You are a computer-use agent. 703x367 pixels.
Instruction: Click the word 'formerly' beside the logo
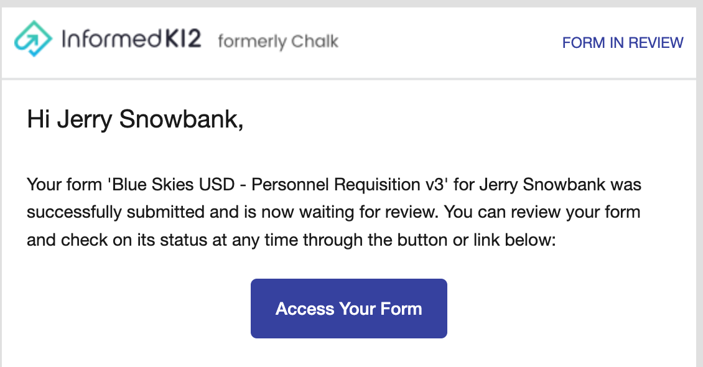251,42
